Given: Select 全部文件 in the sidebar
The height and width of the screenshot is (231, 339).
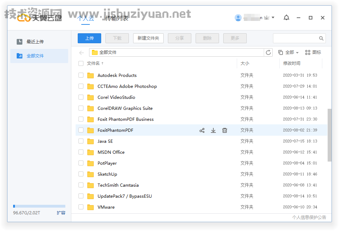Looking at the screenshot, I should pyautogui.click(x=39, y=56).
